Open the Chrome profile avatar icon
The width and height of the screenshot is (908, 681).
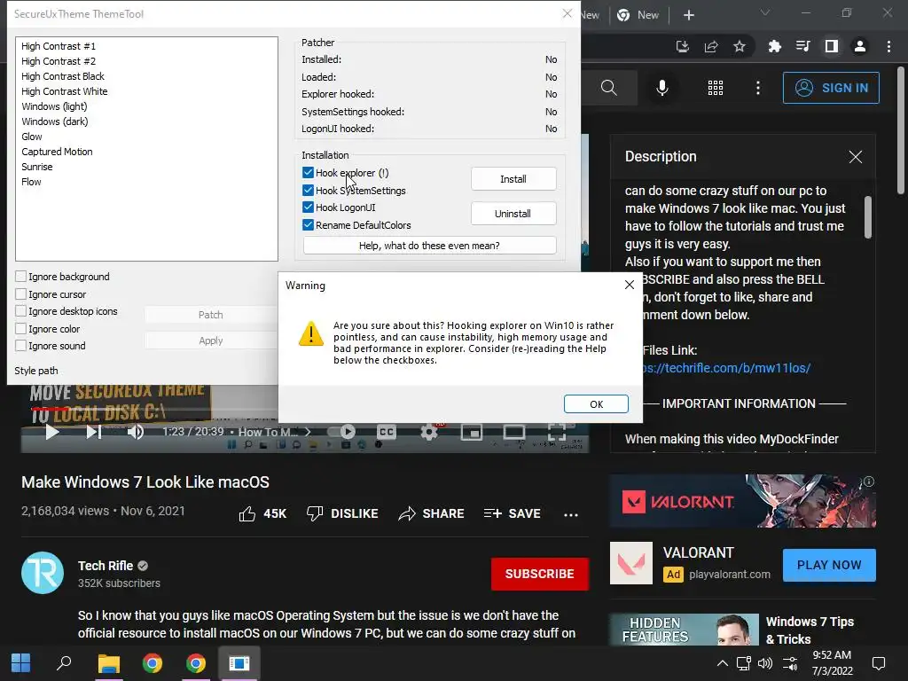pos(859,46)
